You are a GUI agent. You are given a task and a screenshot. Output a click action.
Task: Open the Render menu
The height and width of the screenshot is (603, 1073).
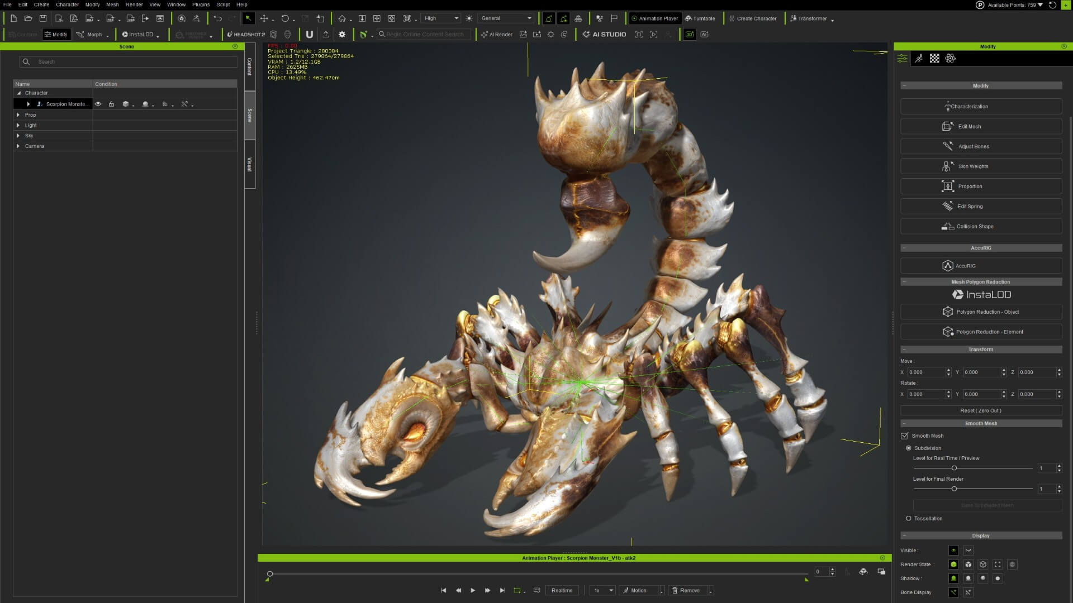point(134,4)
